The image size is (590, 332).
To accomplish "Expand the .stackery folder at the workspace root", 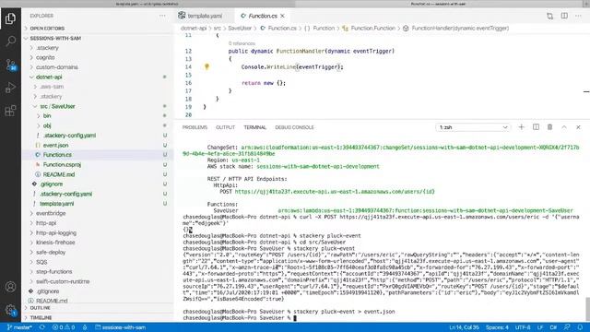I will click(x=47, y=48).
